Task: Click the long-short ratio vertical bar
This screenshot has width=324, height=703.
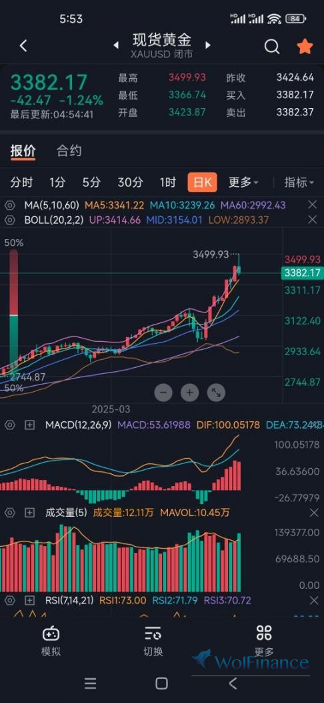Action: pos(13,314)
